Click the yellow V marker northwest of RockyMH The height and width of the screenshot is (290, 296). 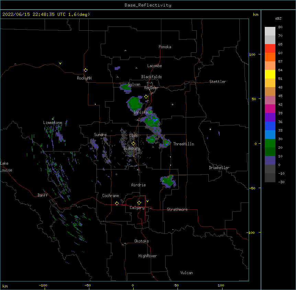coord(60,63)
